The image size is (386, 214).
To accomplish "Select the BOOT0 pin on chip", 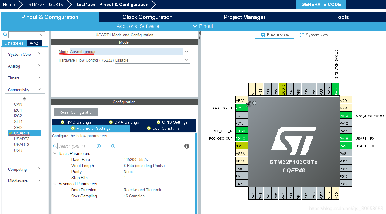I will (283, 89).
